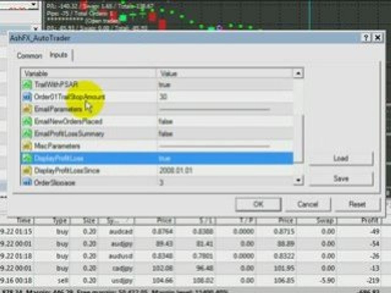Select the audcad symbol cell

point(121,232)
